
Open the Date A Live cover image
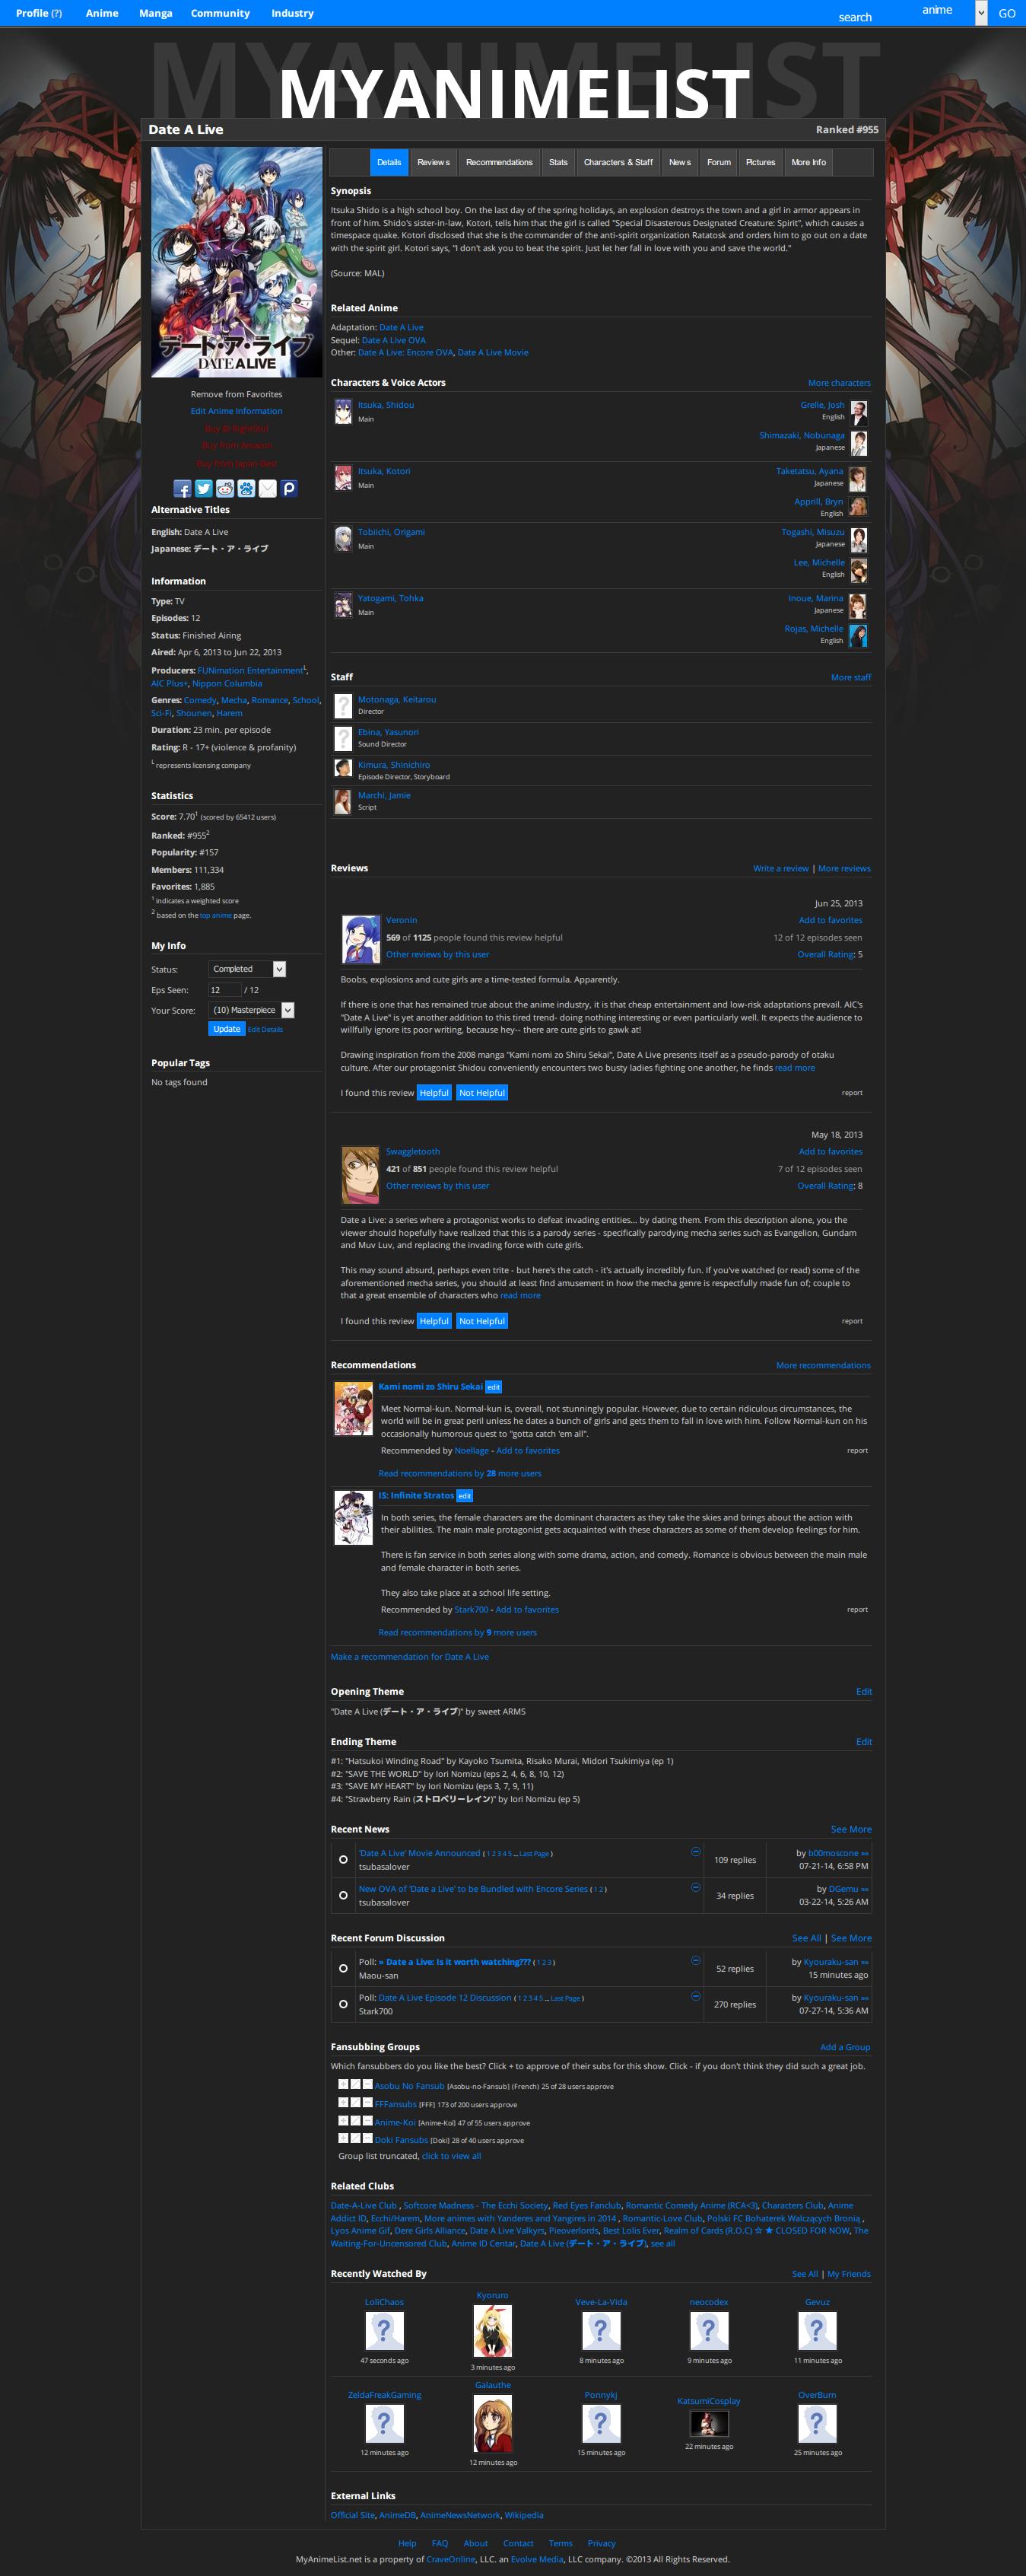(237, 262)
